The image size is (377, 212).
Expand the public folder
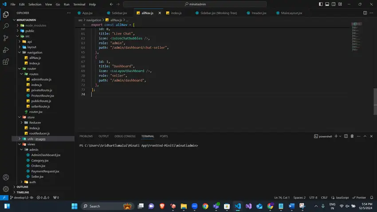coord(17,31)
